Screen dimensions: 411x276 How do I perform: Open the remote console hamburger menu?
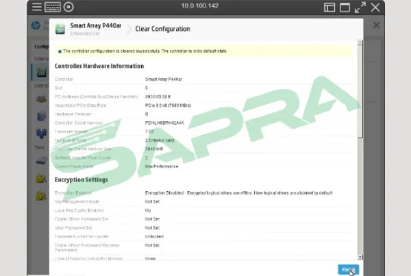(x=37, y=7)
